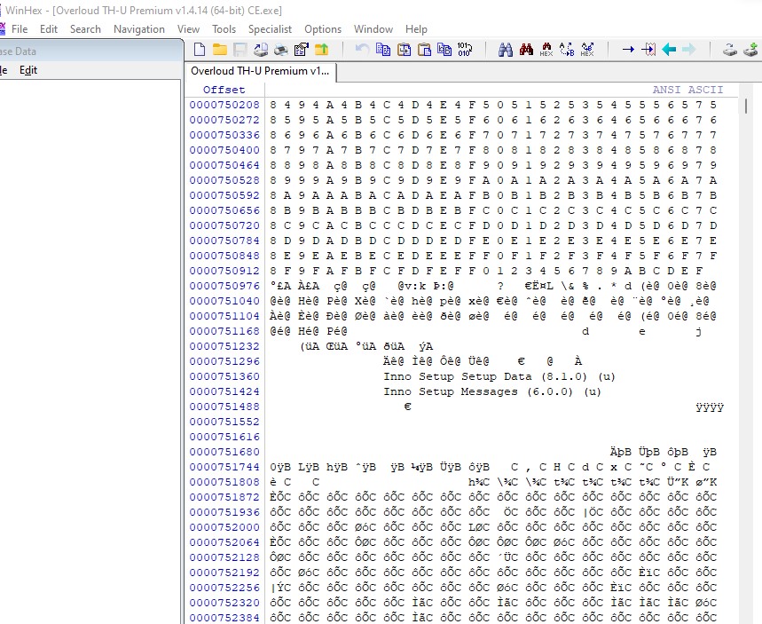Select the Overloud TH-U Premium file tab
The height and width of the screenshot is (624, 762).
pos(260,71)
